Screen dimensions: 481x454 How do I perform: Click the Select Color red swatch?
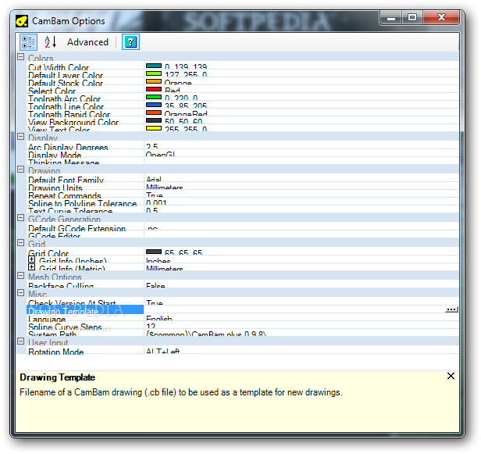(x=154, y=89)
